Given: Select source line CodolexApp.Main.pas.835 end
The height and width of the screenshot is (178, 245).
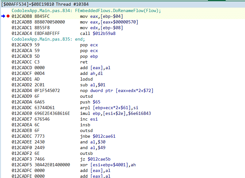Looking at the screenshot, I should pyautogui.click(x=48, y=39).
